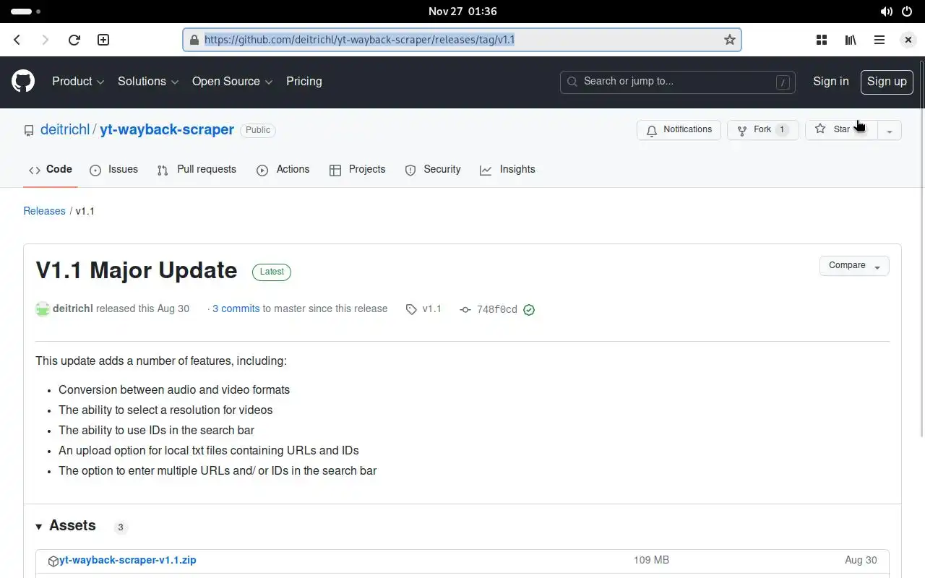Open the Product dropdown menu
Viewport: 925px width, 578px height.
pos(78,82)
